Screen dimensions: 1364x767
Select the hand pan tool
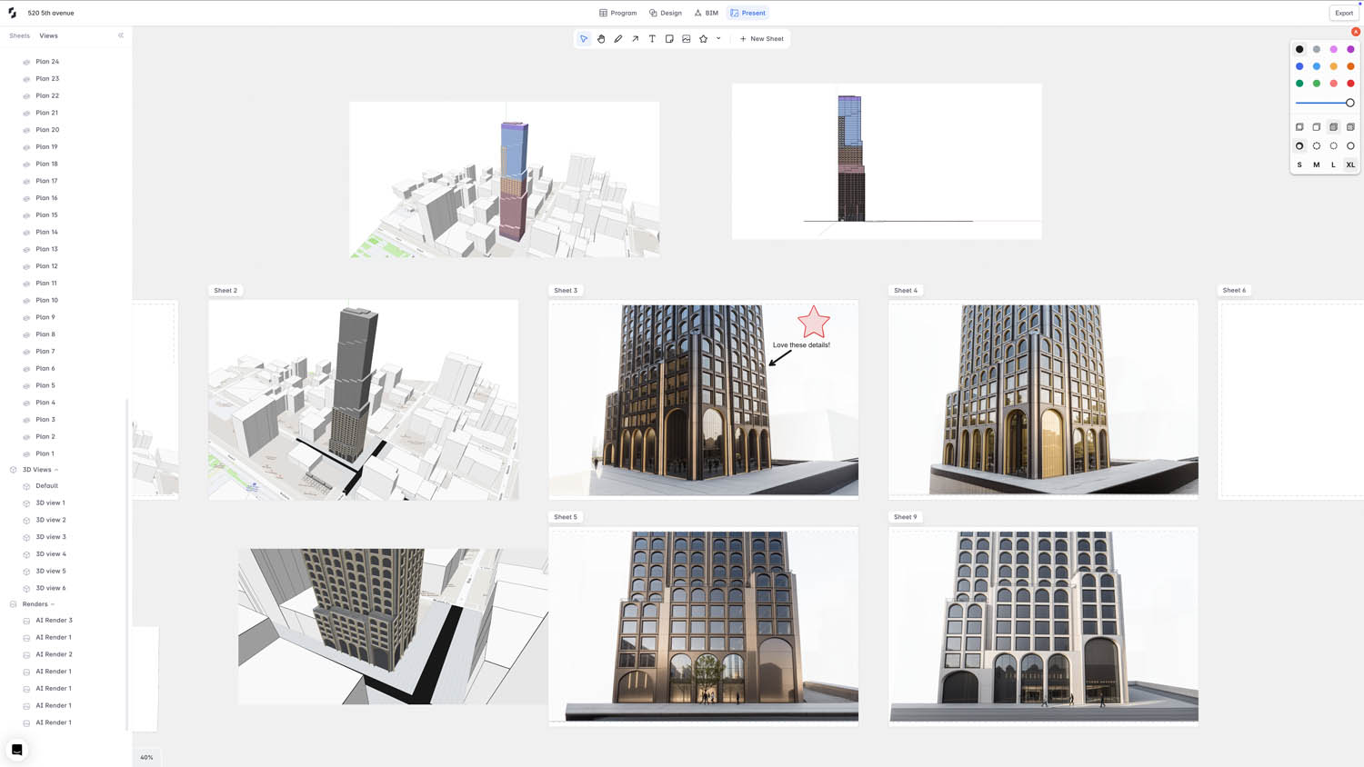point(601,39)
